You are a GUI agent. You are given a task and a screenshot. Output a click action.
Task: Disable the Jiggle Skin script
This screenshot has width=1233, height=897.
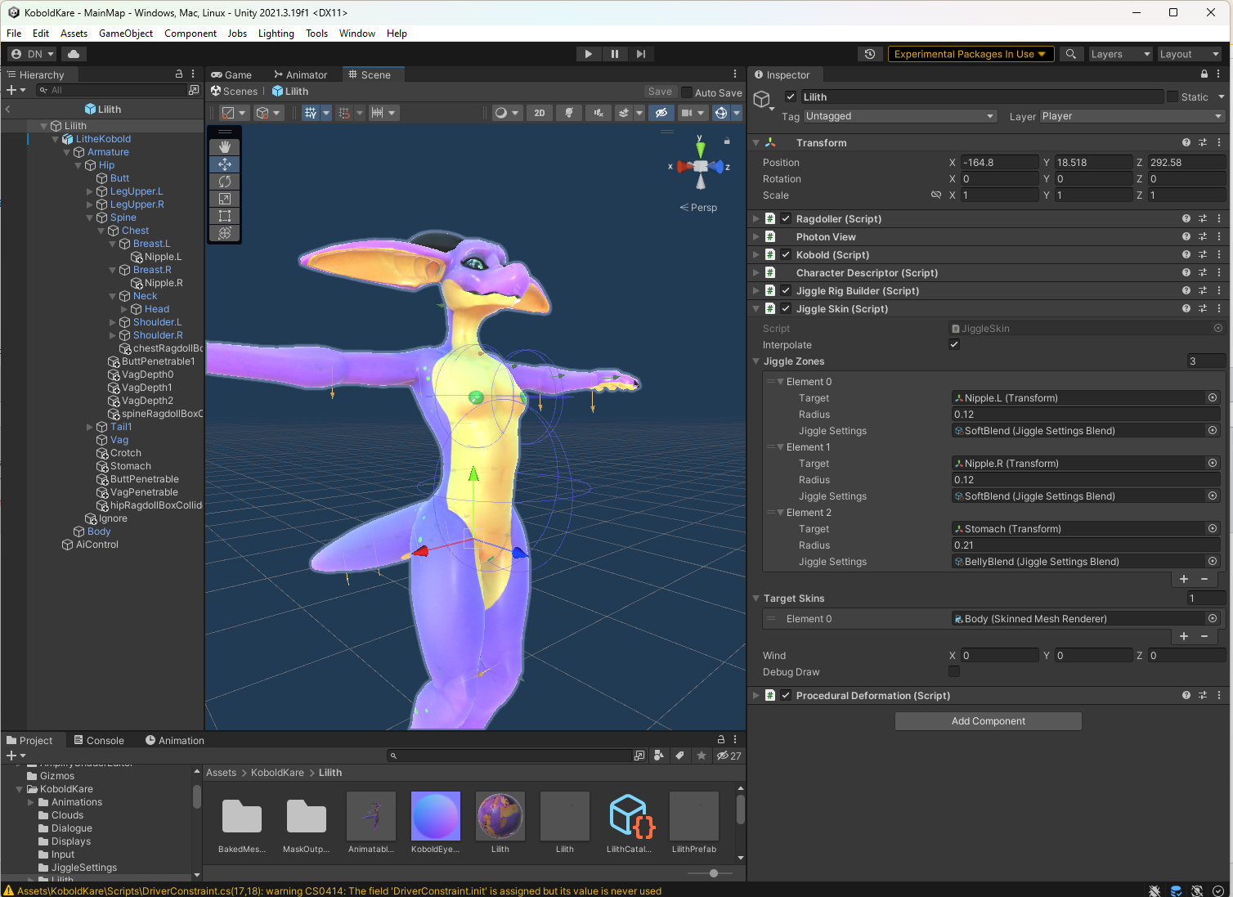pyautogui.click(x=786, y=309)
